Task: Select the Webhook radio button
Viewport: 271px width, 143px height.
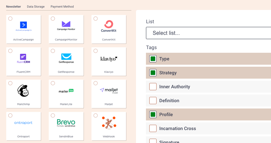Action: click(x=96, y=115)
